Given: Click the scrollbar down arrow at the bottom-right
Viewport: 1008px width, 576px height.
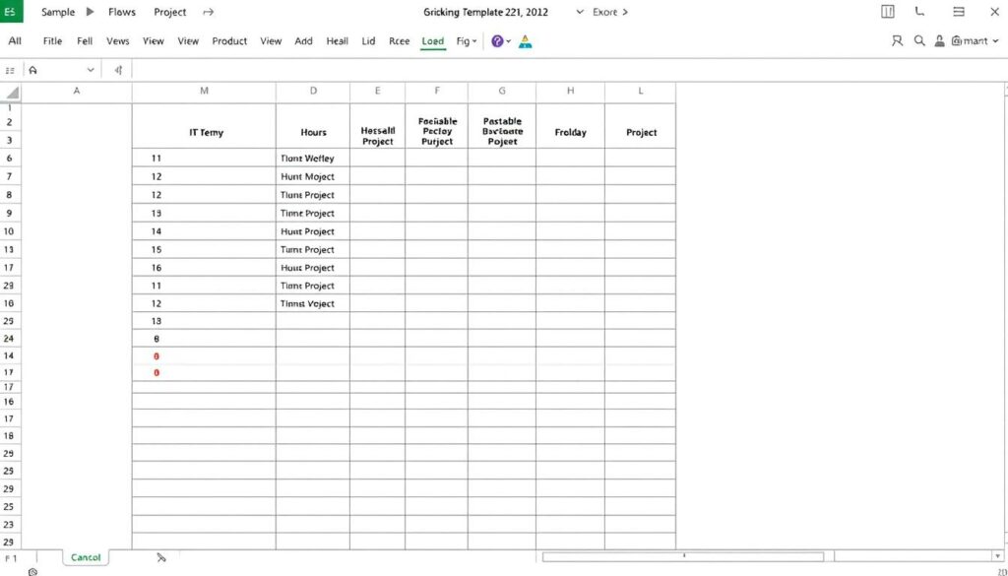Looking at the screenshot, I should tap(997, 556).
